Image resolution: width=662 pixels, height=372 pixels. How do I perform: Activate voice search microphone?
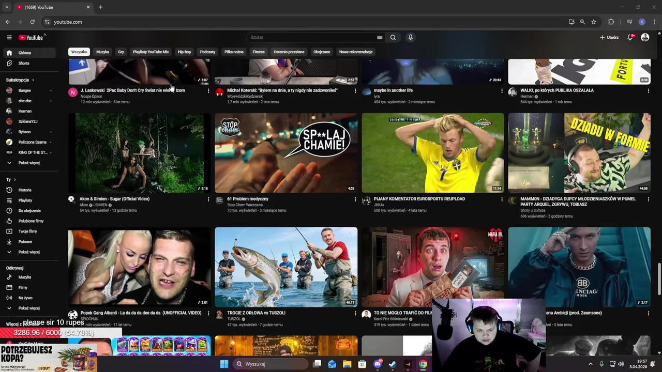[x=411, y=37]
